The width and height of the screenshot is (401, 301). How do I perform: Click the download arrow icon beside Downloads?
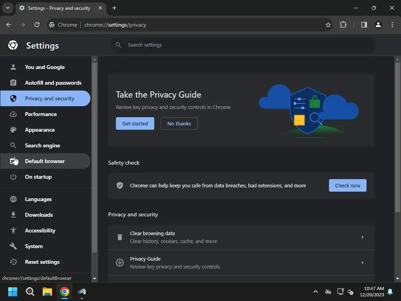13,215
